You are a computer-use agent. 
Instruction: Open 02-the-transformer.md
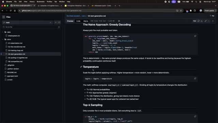(x=17, y=47)
